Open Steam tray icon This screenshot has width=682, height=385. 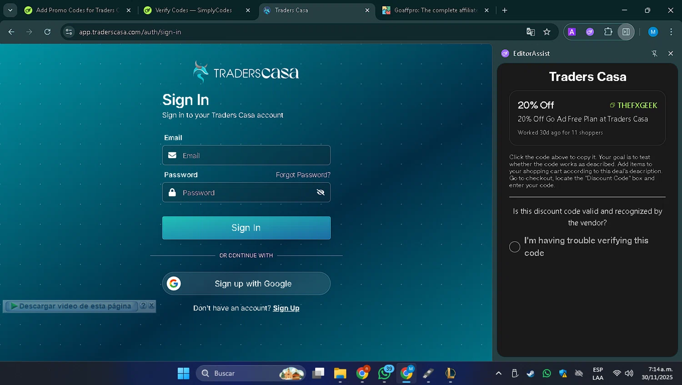tap(531, 373)
